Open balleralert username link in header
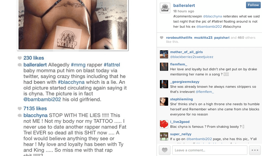The image size is (262, 156). coord(184,5)
